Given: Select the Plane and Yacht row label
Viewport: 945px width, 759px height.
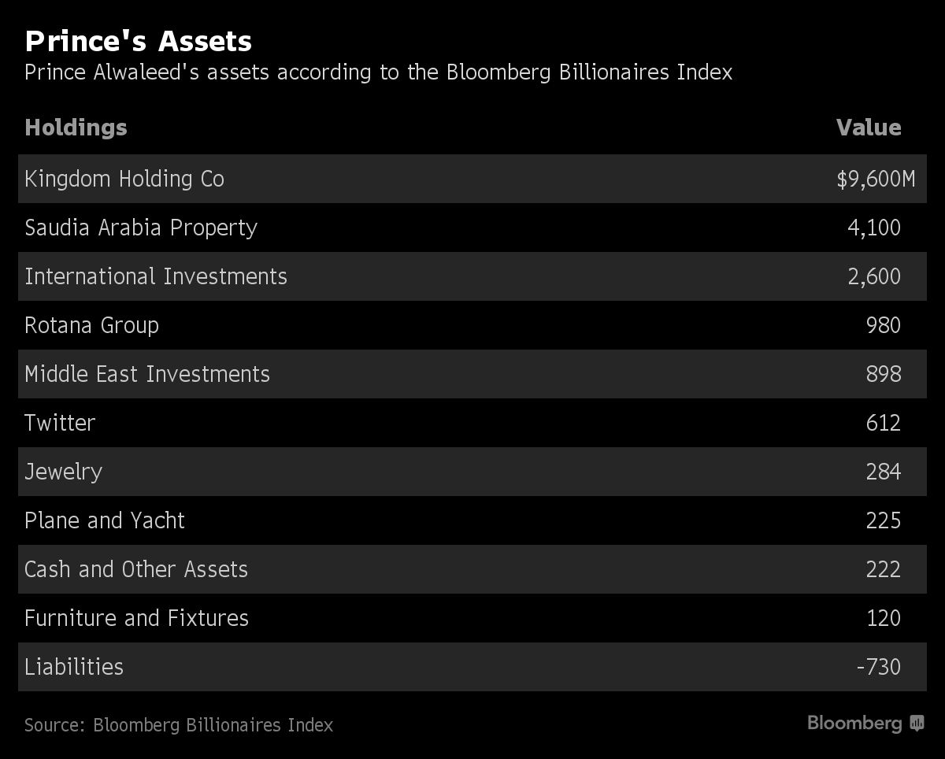Looking at the screenshot, I should tap(105, 521).
